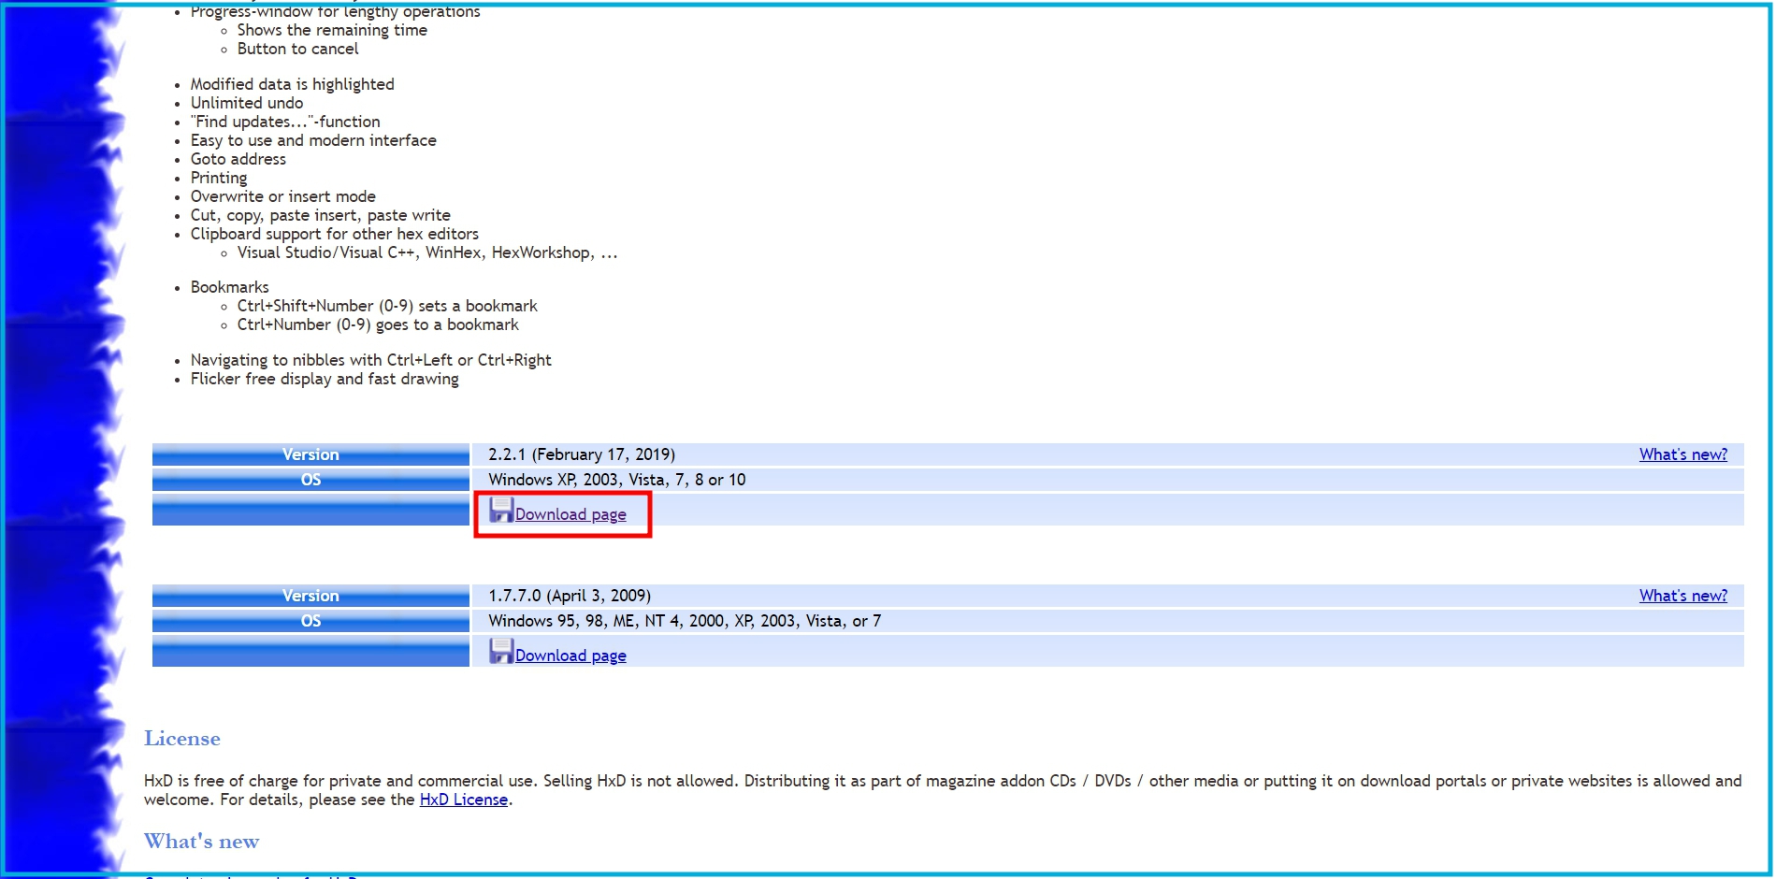Screen dimensions: 1776x879
Task: Click "Navigating to nibbles" list item
Action: click(x=371, y=360)
